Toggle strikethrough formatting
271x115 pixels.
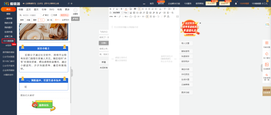pos(121,9)
